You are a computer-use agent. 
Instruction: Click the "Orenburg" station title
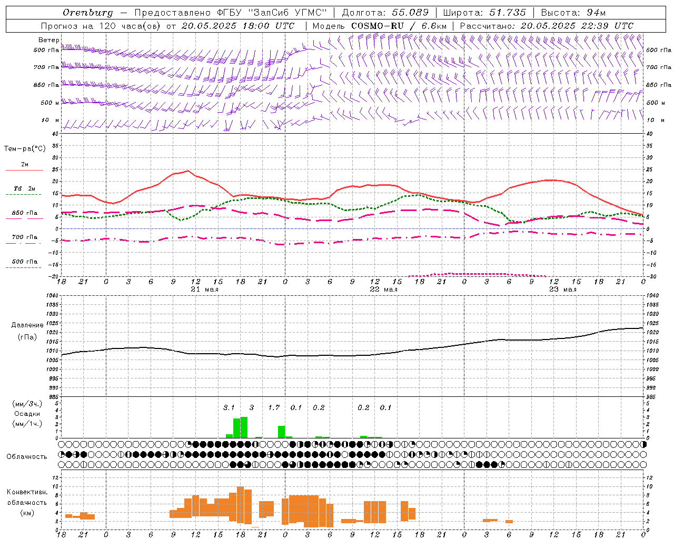(x=88, y=13)
